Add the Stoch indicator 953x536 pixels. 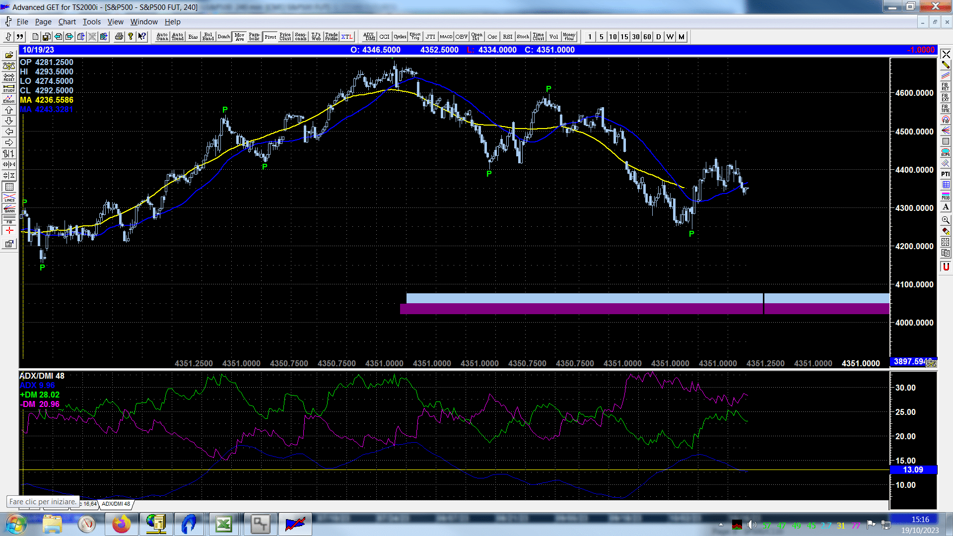523,37
